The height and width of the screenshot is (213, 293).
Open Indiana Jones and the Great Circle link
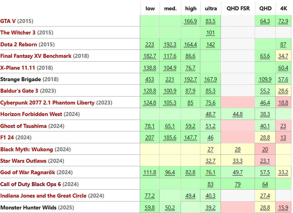pyautogui.click(x=43, y=196)
